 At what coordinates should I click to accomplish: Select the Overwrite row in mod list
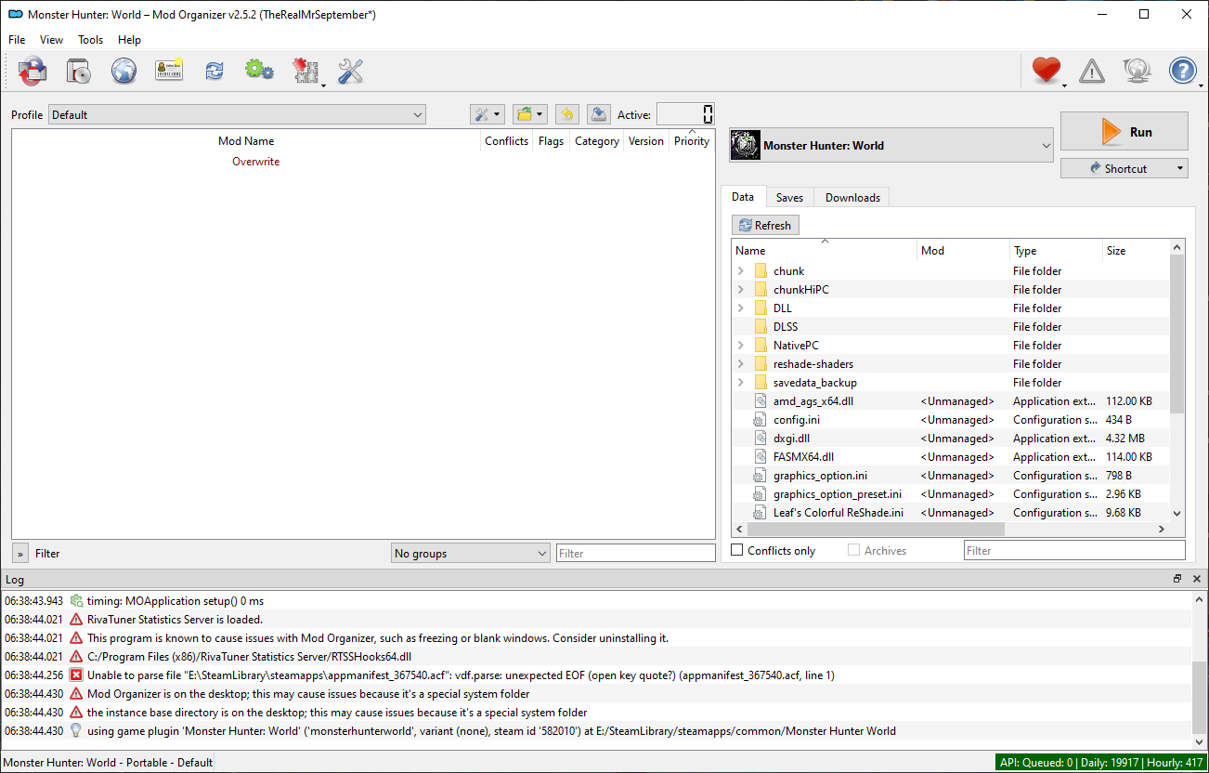pyautogui.click(x=363, y=162)
